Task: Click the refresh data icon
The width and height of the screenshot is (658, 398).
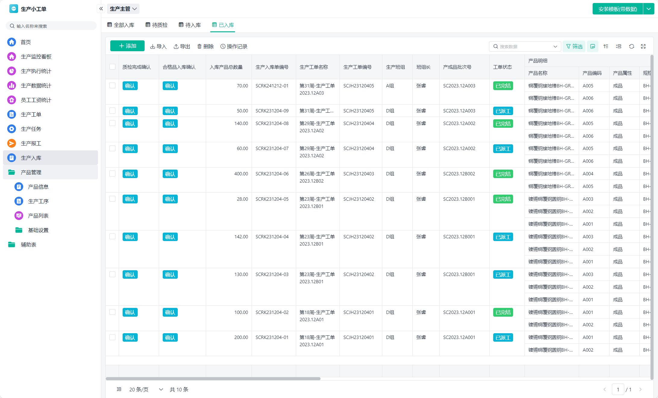Action: tap(631, 46)
